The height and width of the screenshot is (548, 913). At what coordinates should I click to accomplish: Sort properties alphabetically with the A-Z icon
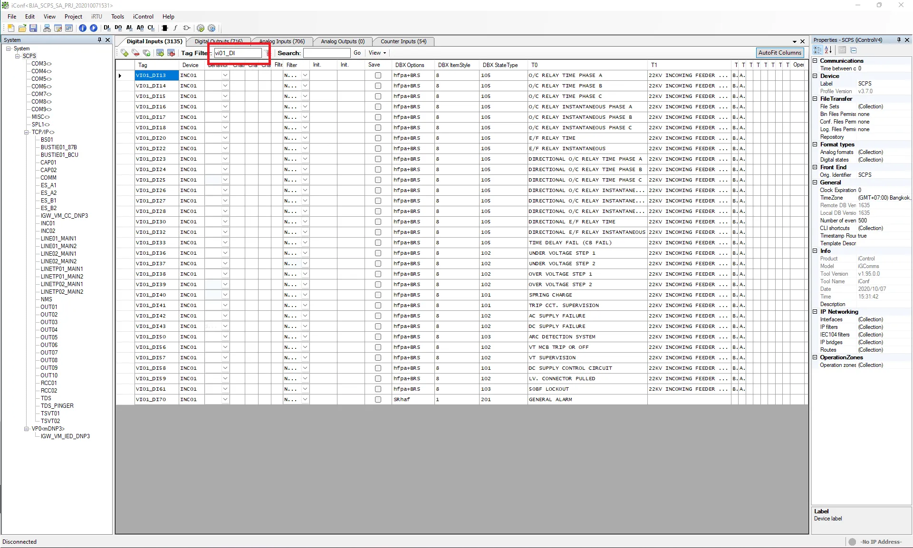pos(828,50)
